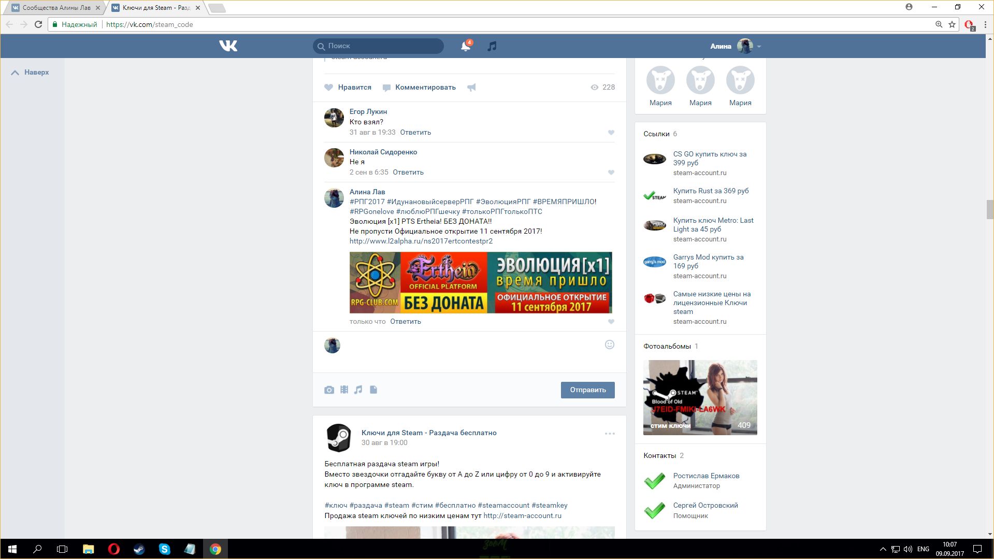
Task: Click the share megaphone icon
Action: pos(471,88)
